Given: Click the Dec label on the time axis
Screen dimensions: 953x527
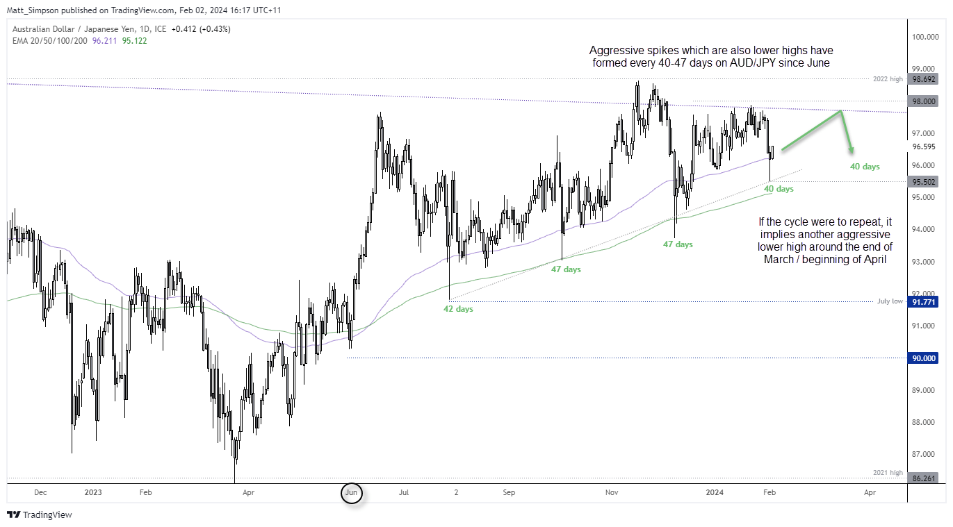Looking at the screenshot, I should [x=40, y=492].
